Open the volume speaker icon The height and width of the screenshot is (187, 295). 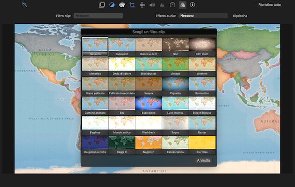coord(152,5)
